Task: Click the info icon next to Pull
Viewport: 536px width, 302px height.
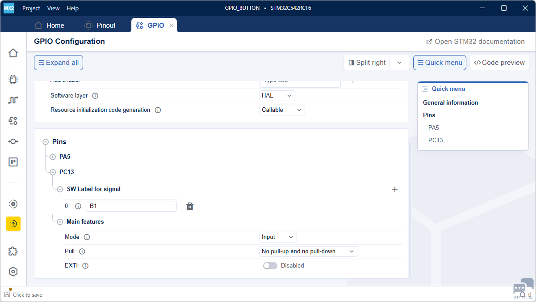Action: pyautogui.click(x=82, y=251)
